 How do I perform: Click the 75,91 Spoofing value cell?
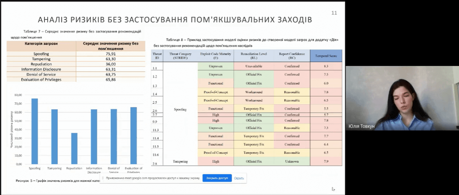(x=111, y=54)
